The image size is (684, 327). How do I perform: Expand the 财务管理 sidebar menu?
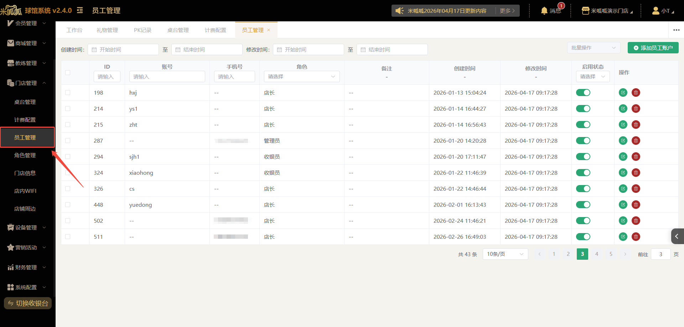pyautogui.click(x=27, y=267)
